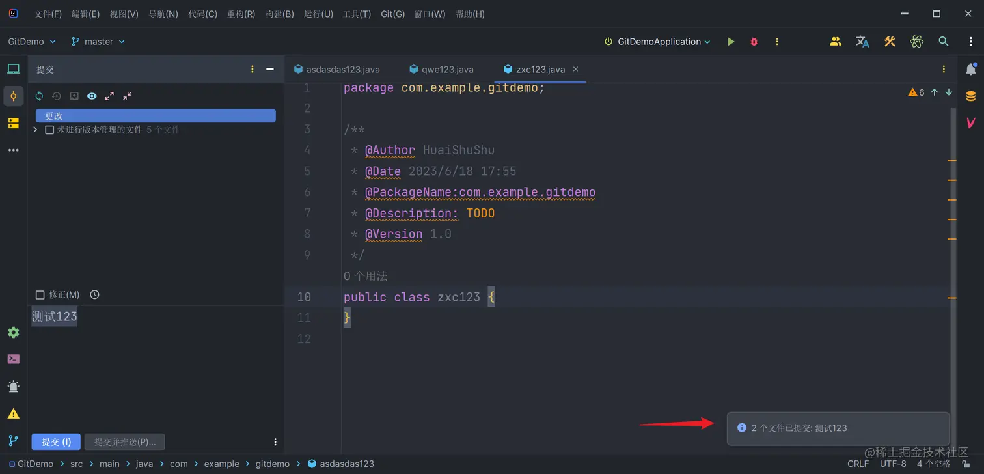Click Commit and Push button
984x474 pixels.
pos(125,442)
